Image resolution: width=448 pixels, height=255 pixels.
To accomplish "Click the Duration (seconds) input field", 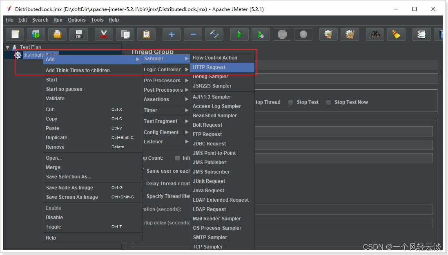I will (343, 209).
